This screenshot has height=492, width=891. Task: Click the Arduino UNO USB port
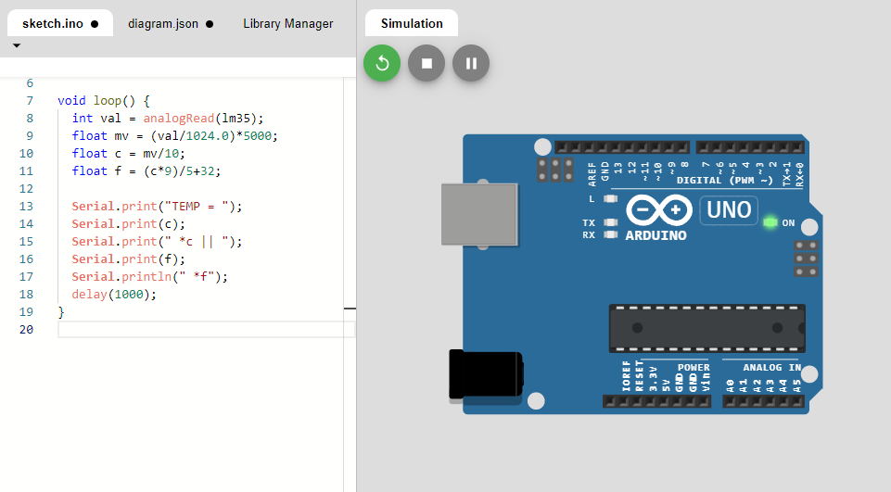click(479, 214)
